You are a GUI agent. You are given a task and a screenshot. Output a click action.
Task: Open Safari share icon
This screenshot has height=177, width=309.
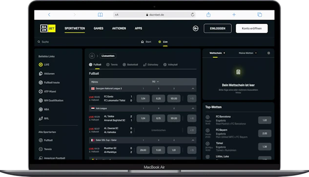tap(208, 15)
